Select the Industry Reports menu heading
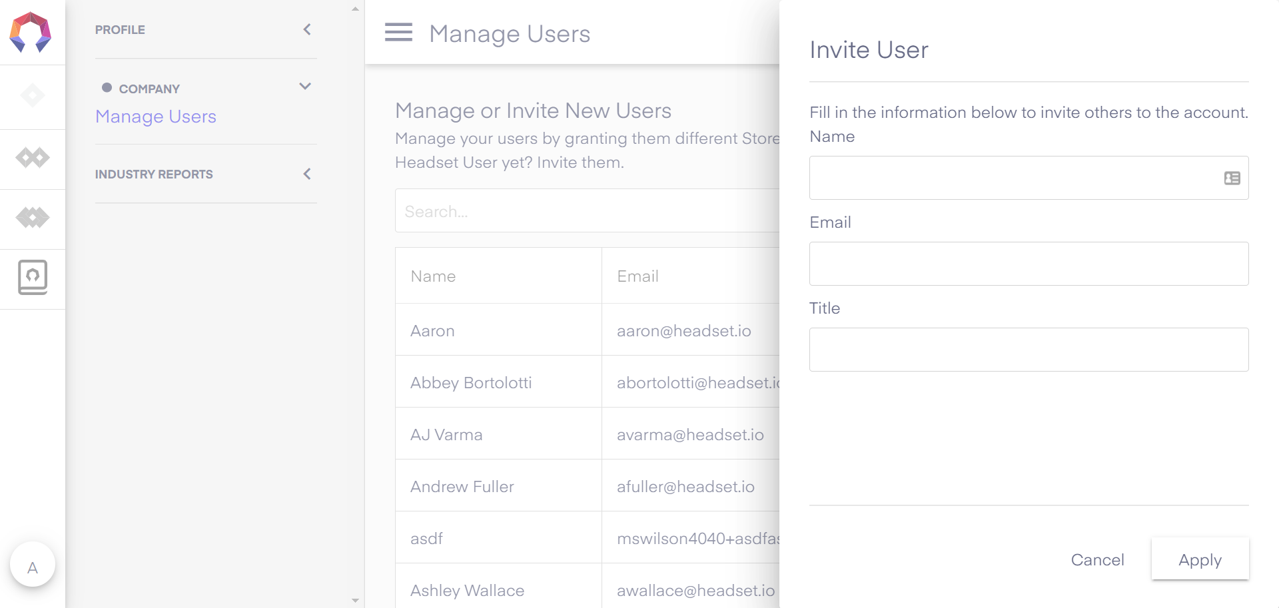1279x608 pixels. click(154, 174)
